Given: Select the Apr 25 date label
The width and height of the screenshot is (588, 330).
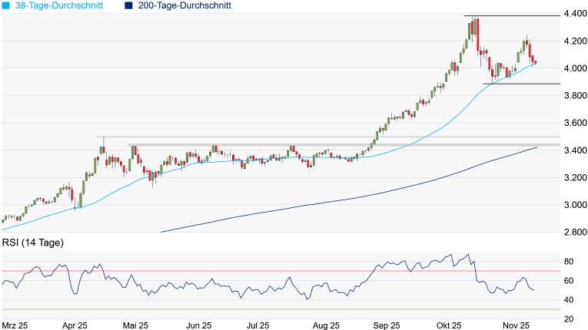Looking at the screenshot, I should click(75, 325).
